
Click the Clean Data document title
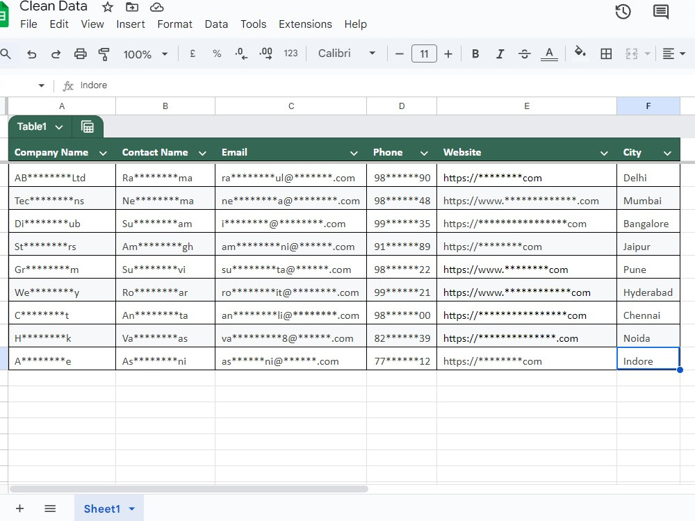point(54,6)
